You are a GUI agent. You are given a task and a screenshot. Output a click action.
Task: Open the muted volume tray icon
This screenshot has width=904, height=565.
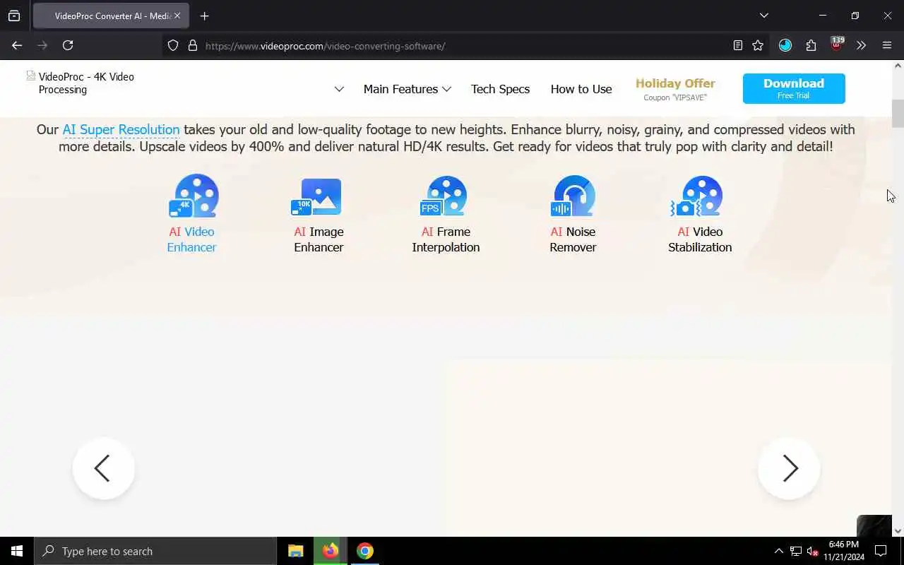pyautogui.click(x=813, y=551)
